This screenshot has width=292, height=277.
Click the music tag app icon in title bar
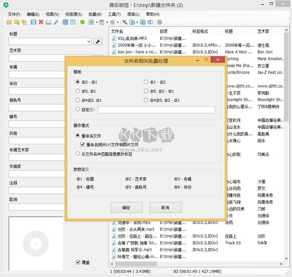click(x=6, y=5)
